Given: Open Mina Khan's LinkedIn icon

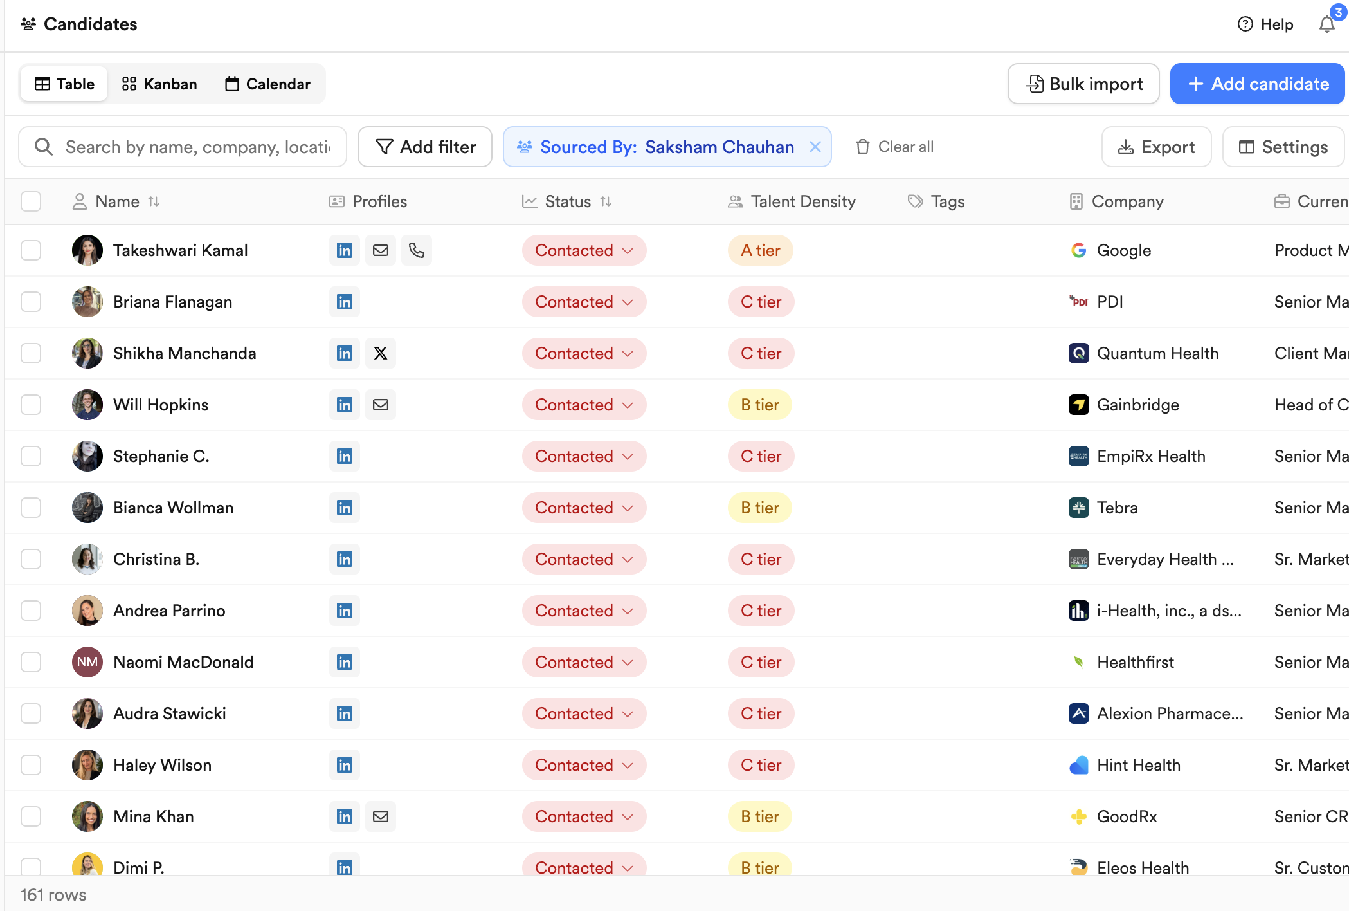Looking at the screenshot, I should click(x=345, y=816).
